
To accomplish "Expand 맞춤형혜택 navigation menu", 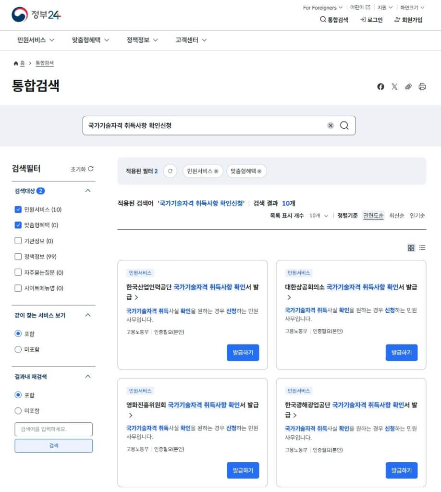I will (x=90, y=40).
